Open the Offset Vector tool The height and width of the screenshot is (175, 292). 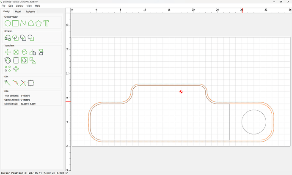8,60
